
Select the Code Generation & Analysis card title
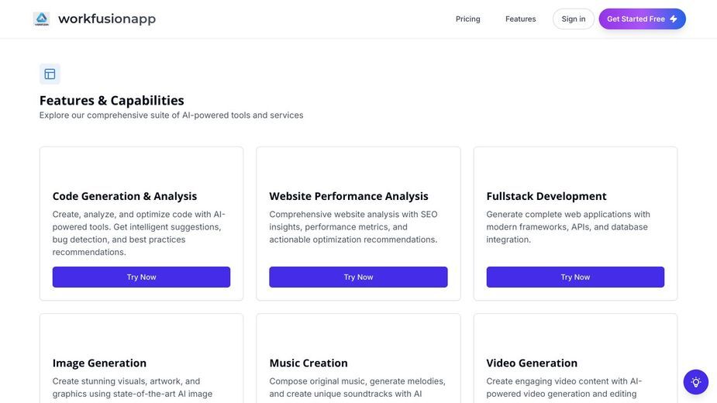[124, 196]
